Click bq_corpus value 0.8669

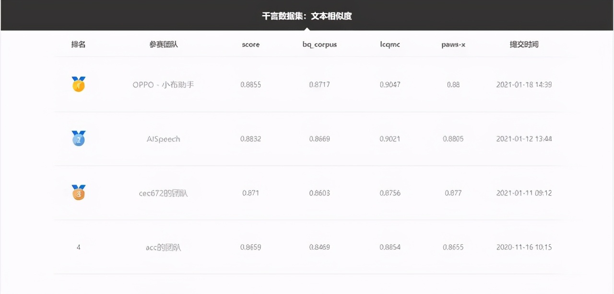point(319,139)
